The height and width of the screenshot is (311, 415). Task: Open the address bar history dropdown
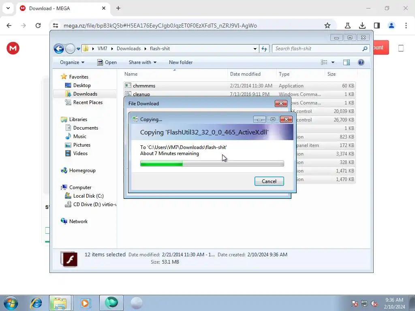(255, 49)
